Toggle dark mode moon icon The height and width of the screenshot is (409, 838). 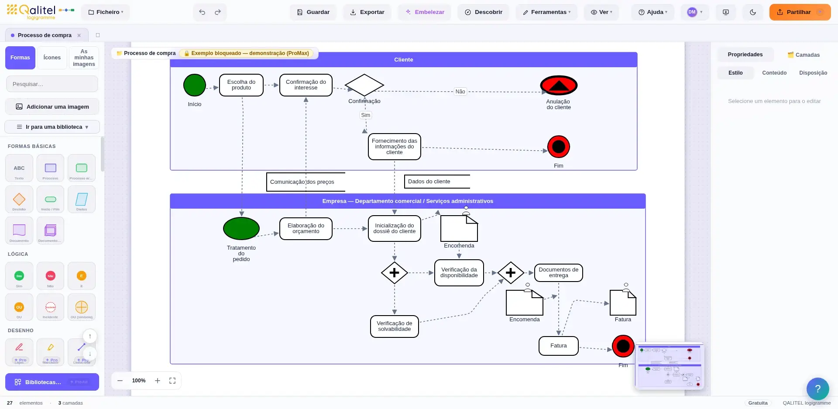coord(753,12)
